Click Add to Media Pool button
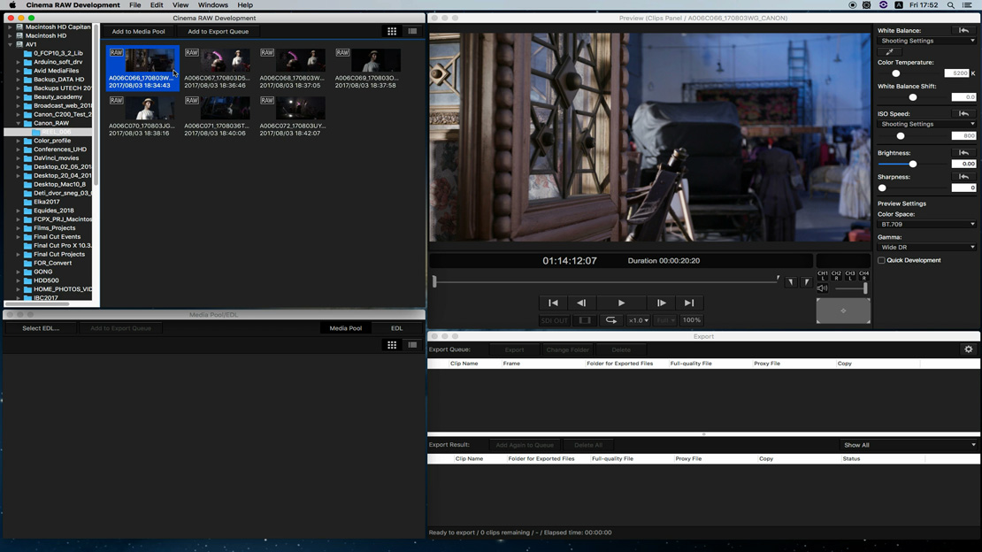 click(138, 31)
